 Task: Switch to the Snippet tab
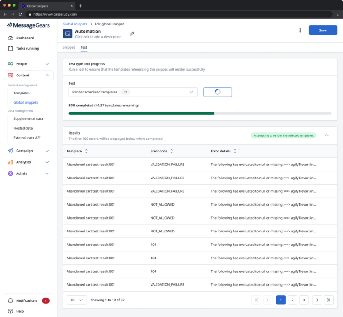coord(69,47)
